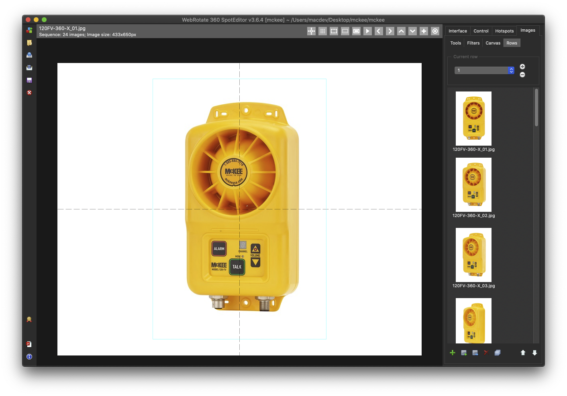Switch to the Control tab
Viewport: 567px width, 396px height.
tap(481, 31)
